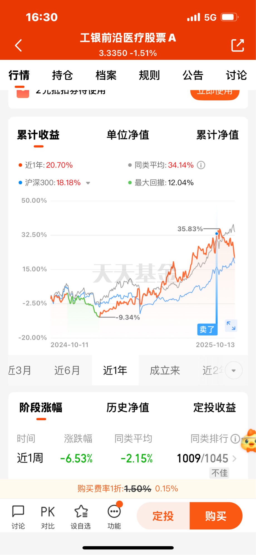Expand 沪深300 benchmark dropdown arrow
Viewport: 256px width, 555px height.
pos(88,183)
